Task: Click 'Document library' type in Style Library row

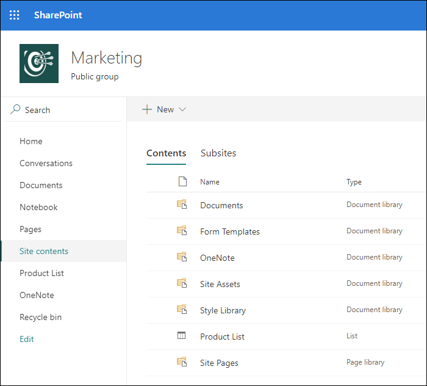Action: (375, 310)
